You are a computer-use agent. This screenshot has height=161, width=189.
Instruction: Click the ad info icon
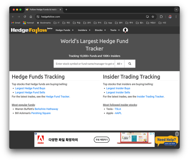coord(151,134)
